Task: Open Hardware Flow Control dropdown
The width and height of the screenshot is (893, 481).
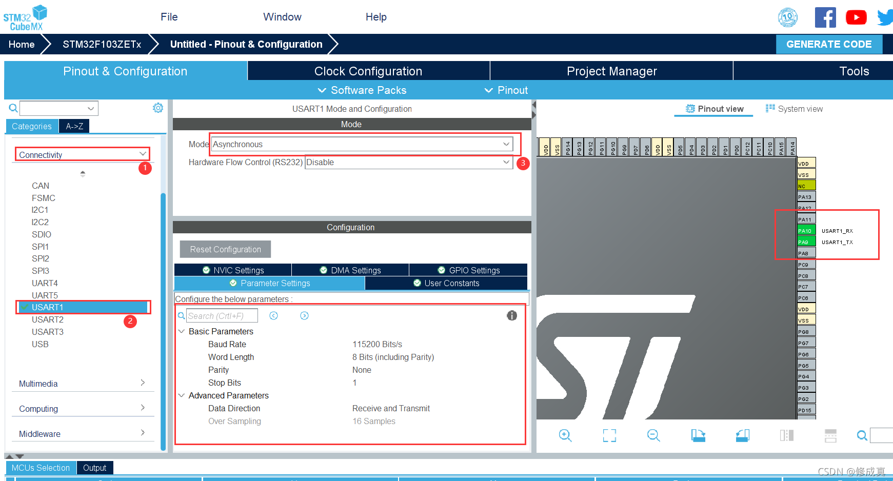Action: coord(409,162)
